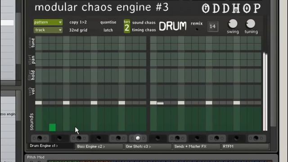Viewport: 288px width, 162px height.
Task: Click the swing knob
Action: pos(233,24)
